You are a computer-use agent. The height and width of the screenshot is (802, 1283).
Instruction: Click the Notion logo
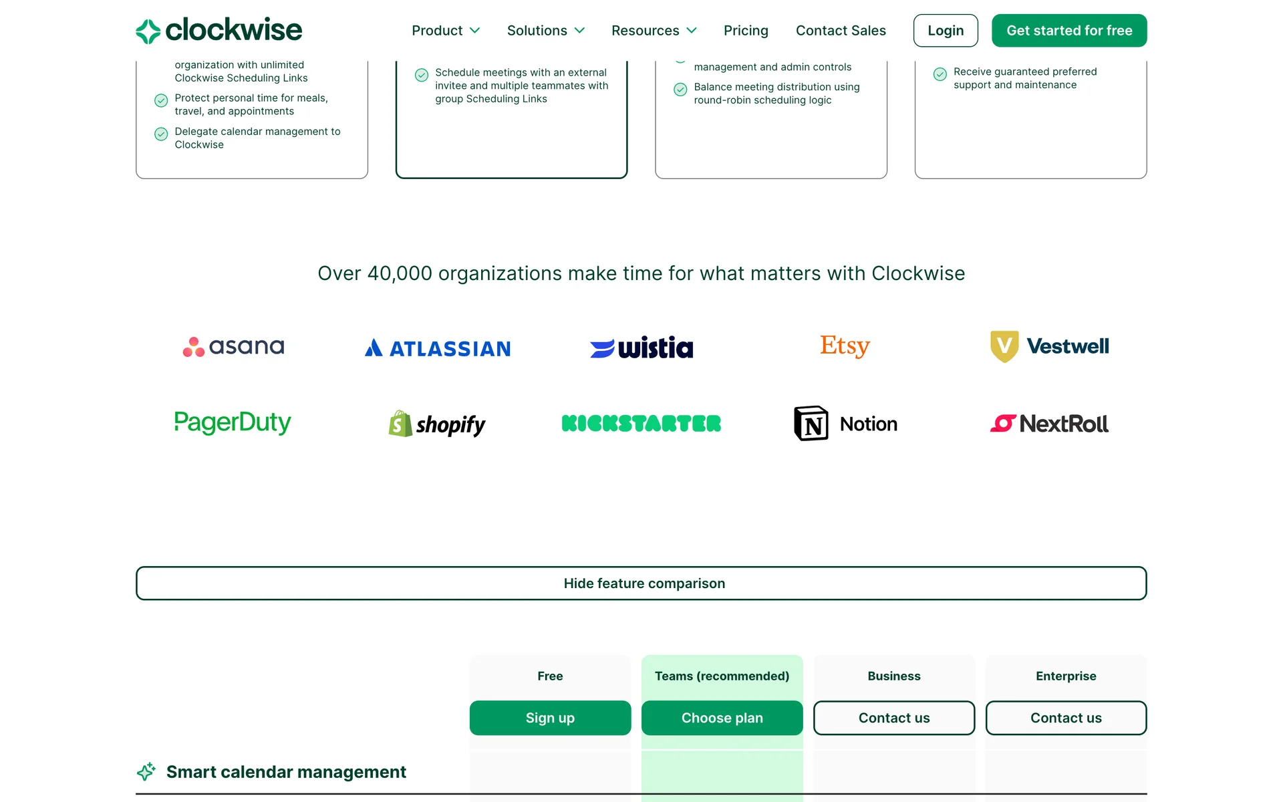click(845, 424)
